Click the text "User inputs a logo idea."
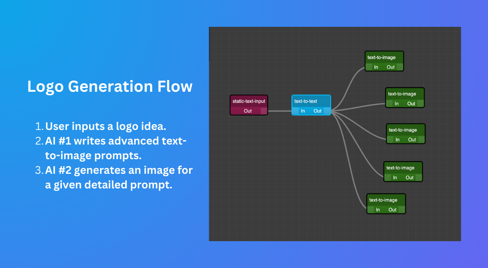The width and height of the screenshot is (488, 268). pos(106,126)
